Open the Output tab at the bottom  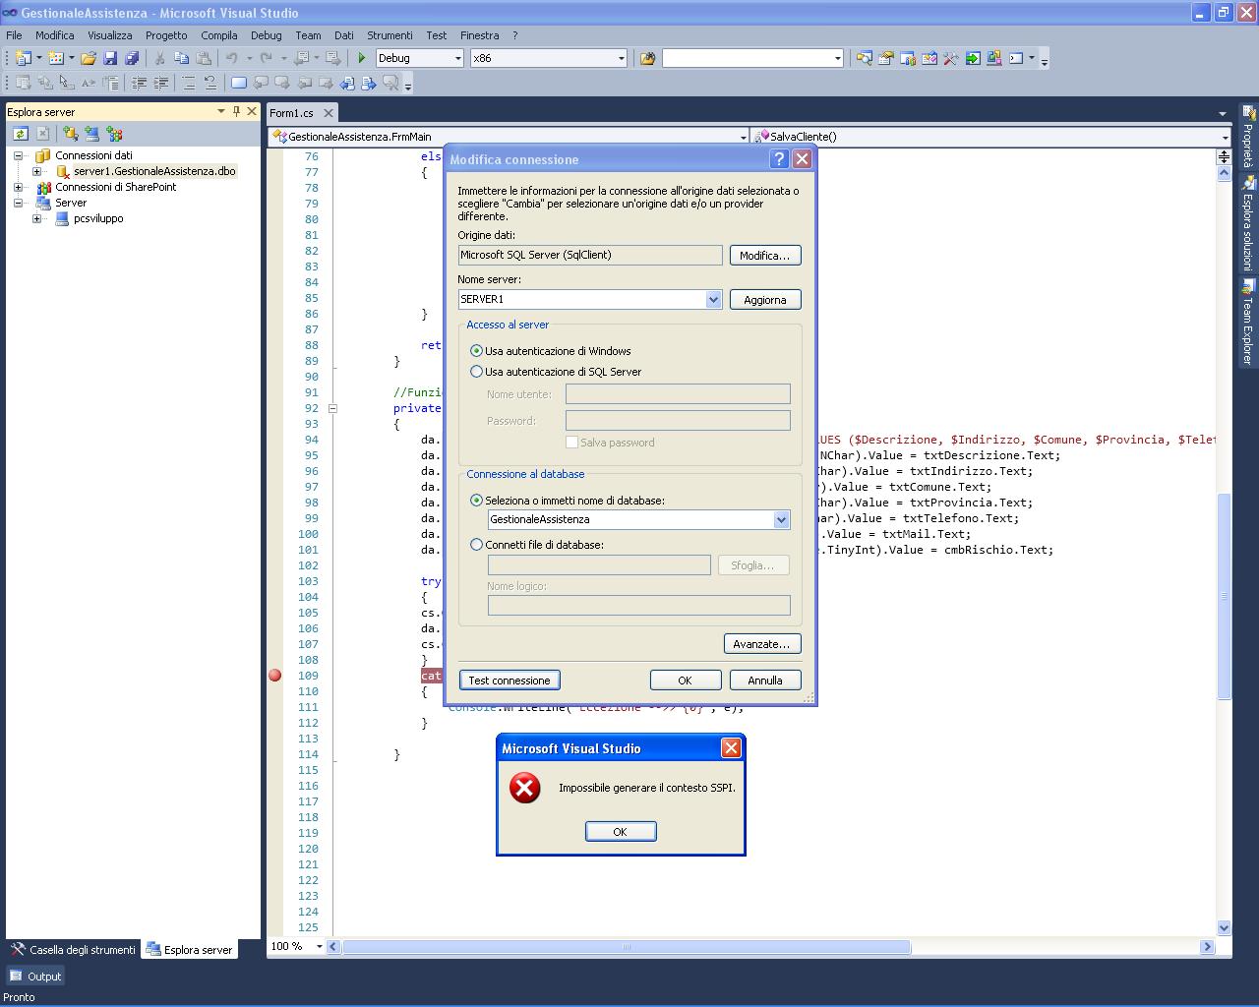pyautogui.click(x=35, y=977)
